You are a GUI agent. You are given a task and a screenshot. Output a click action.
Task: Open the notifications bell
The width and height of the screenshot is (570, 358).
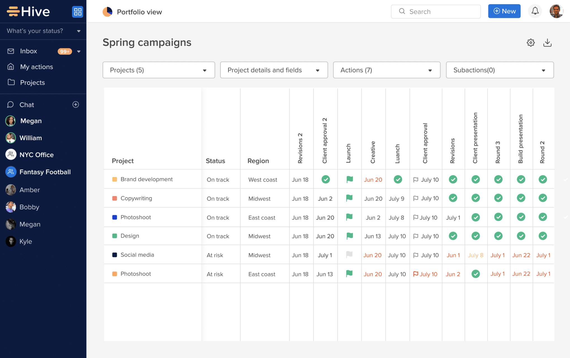[535, 11]
